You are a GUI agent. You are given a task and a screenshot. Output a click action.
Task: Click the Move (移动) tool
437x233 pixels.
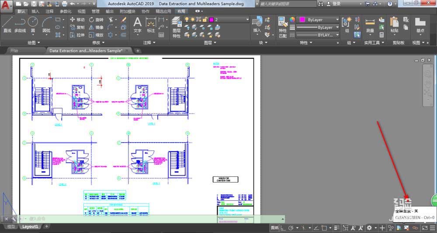tap(77, 20)
